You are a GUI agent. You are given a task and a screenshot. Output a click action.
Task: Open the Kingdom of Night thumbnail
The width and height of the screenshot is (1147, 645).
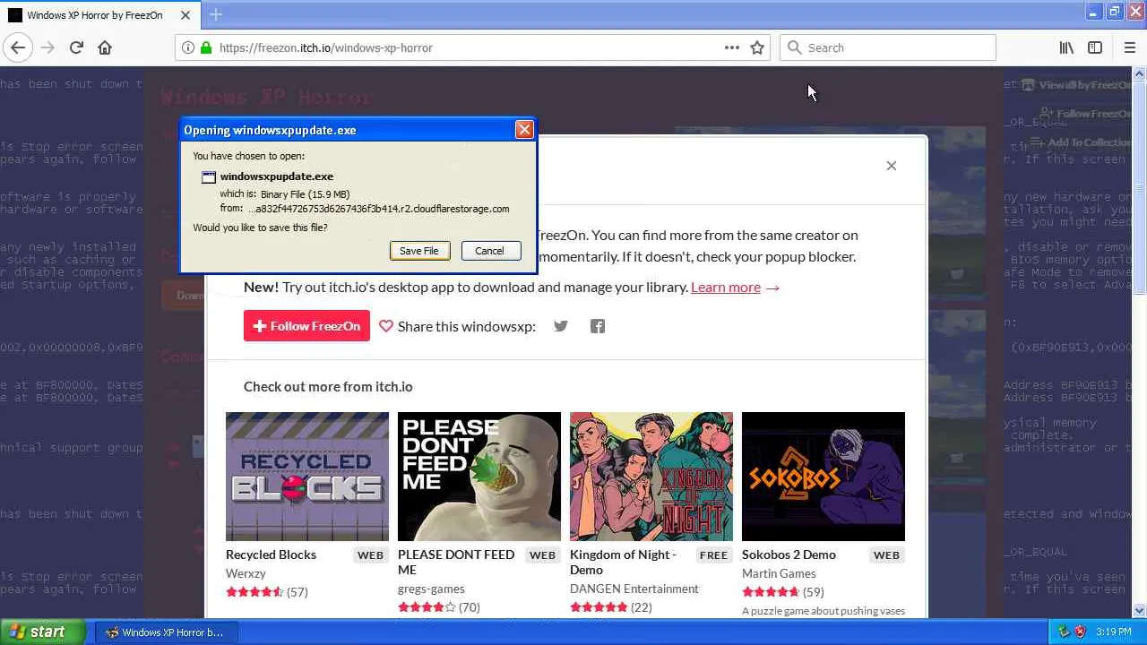click(x=651, y=477)
